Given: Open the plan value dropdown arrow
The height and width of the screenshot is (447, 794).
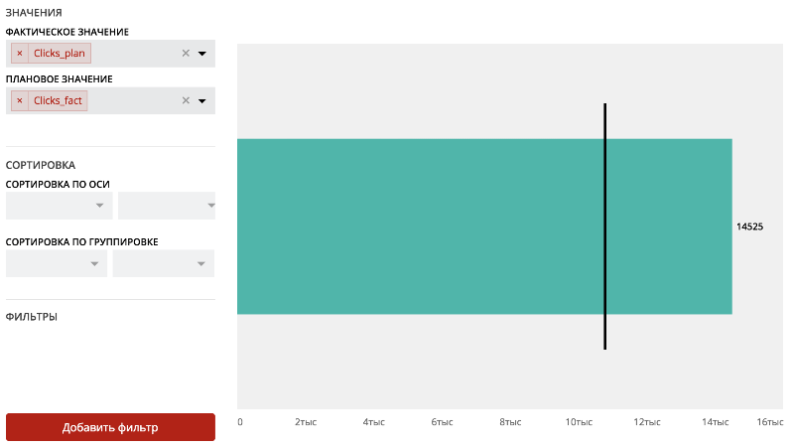Looking at the screenshot, I should click(x=201, y=100).
